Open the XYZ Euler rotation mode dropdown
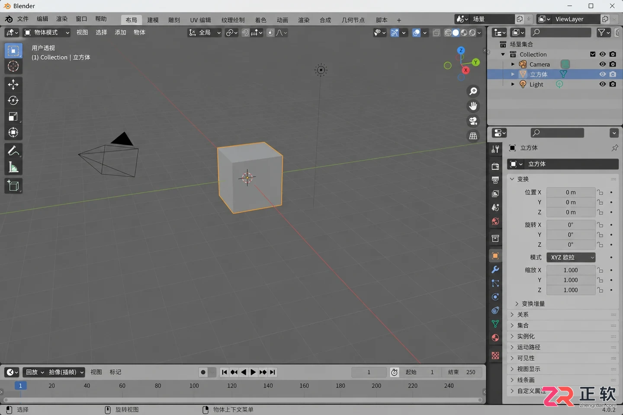Screen dimensions: 623x415 (571, 257)
